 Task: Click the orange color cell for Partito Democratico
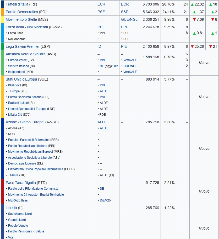click(2, 12)
